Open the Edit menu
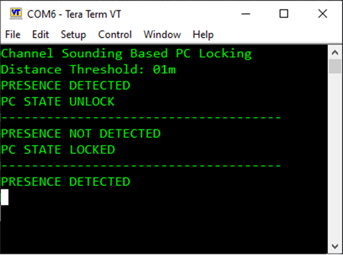Viewport: 343px width, 255px height. [41, 35]
